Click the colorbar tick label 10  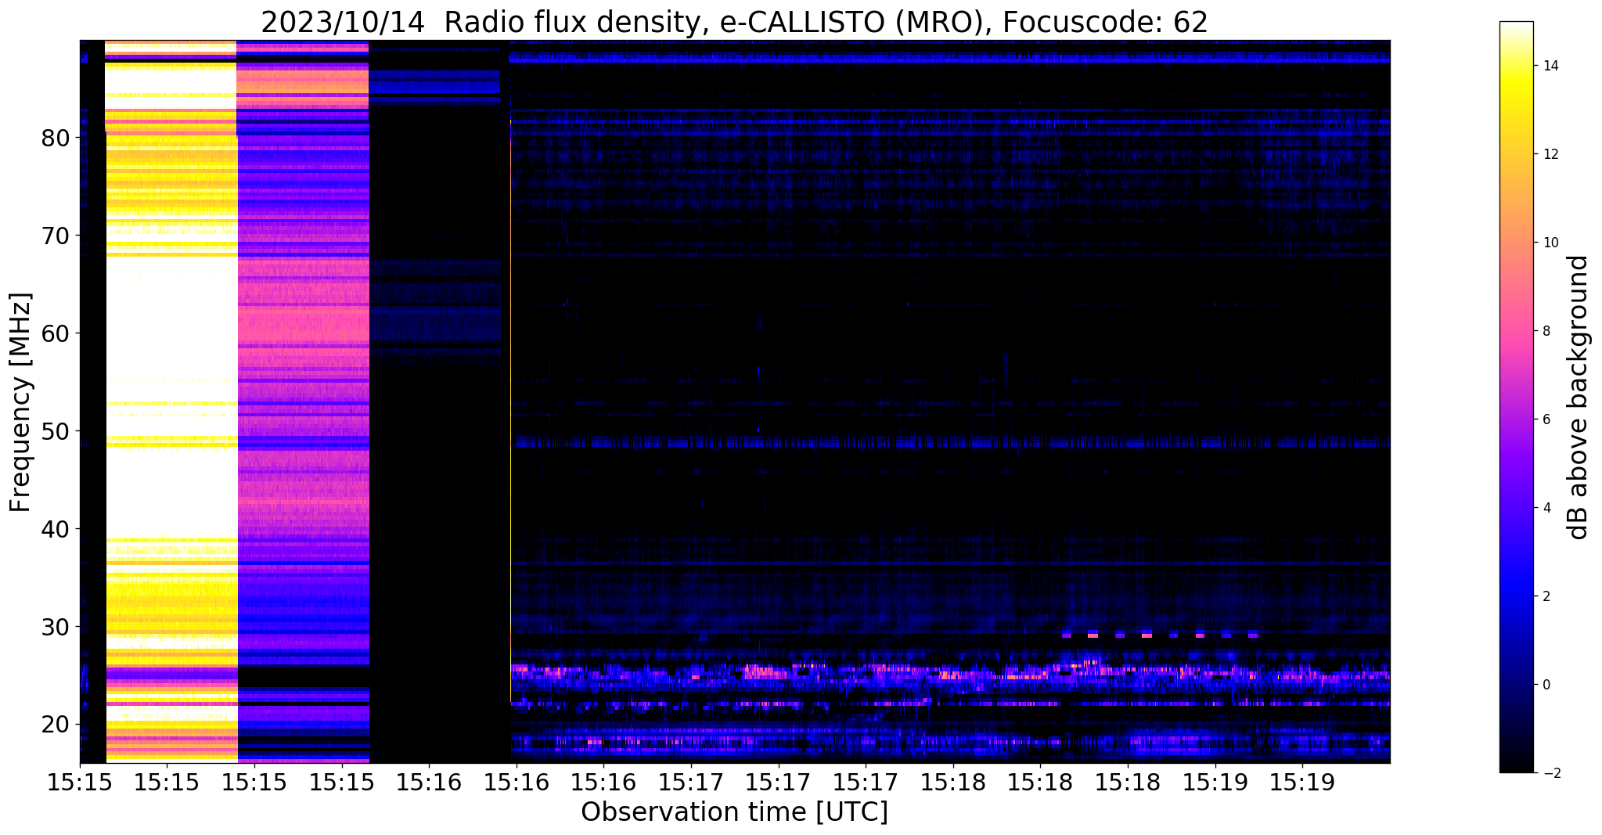click(1549, 243)
